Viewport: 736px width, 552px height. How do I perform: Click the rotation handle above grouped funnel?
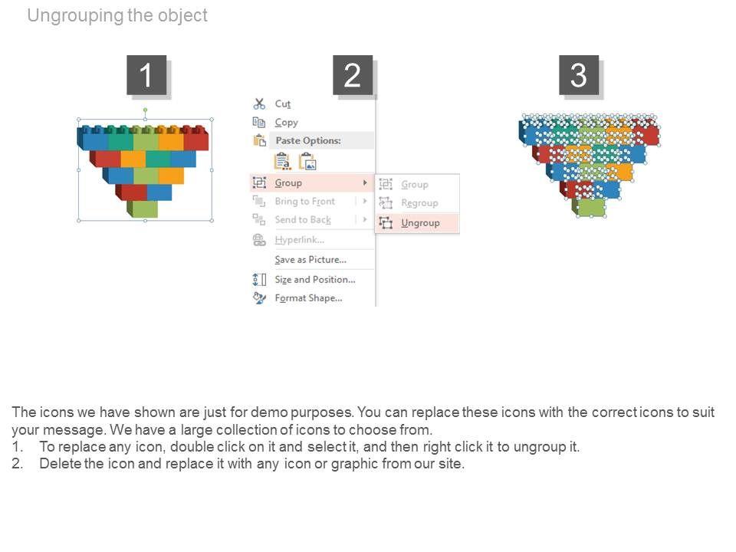coord(145,110)
